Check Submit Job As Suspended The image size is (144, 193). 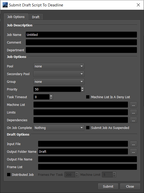click(88, 128)
